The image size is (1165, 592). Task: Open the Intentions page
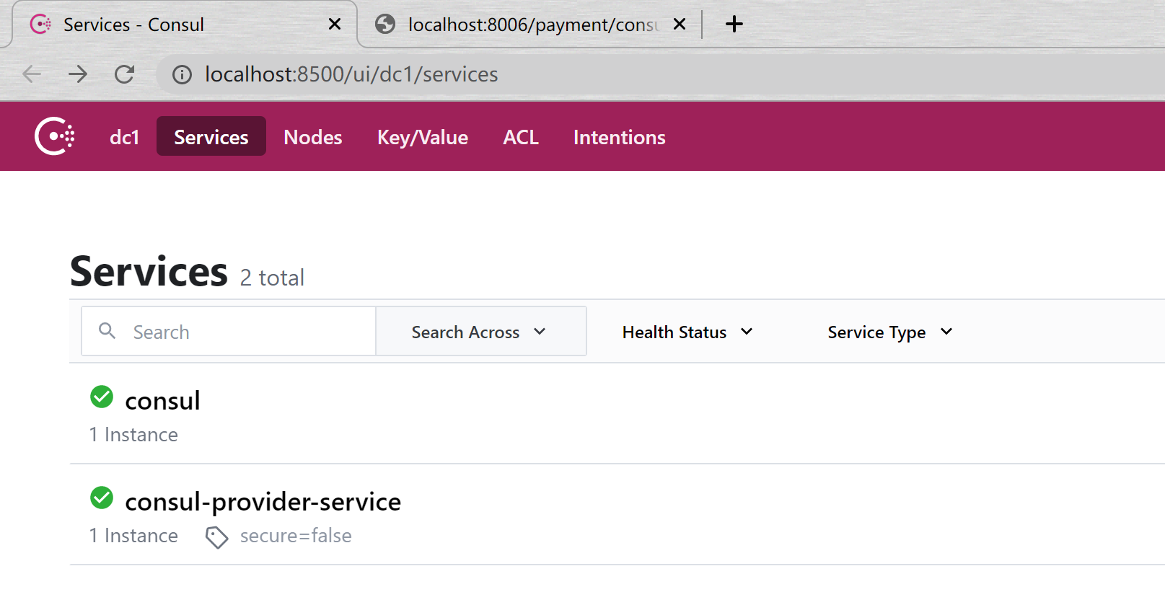click(619, 137)
